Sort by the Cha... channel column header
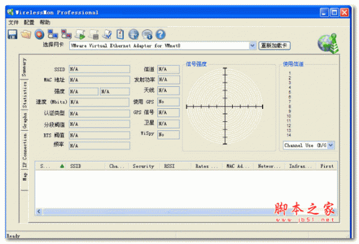The image size is (359, 244). point(117,166)
